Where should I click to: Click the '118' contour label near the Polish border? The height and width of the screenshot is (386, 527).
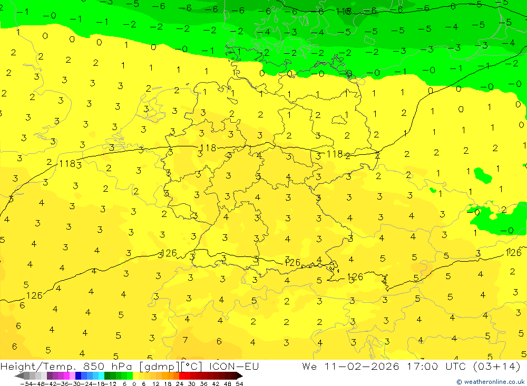pos(335,154)
